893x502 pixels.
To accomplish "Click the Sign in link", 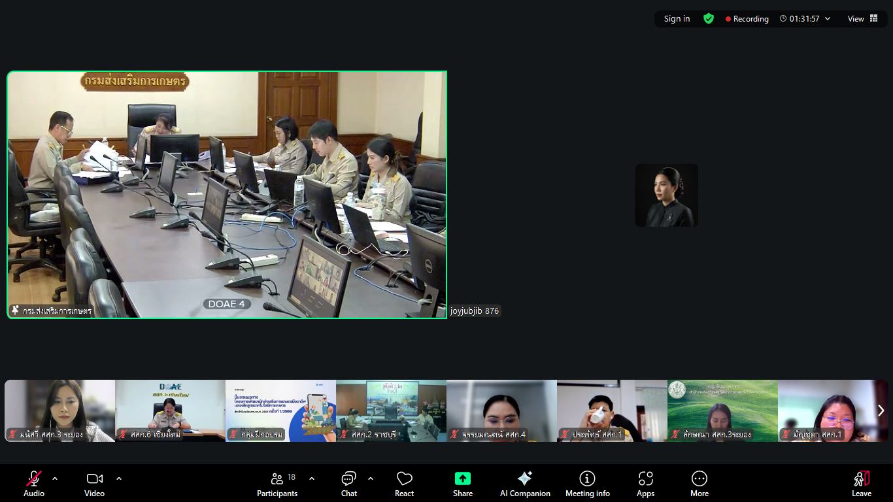I will (677, 19).
